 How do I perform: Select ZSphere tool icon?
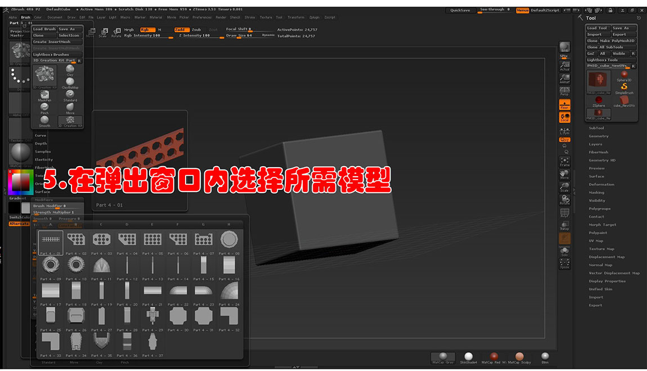click(x=598, y=102)
